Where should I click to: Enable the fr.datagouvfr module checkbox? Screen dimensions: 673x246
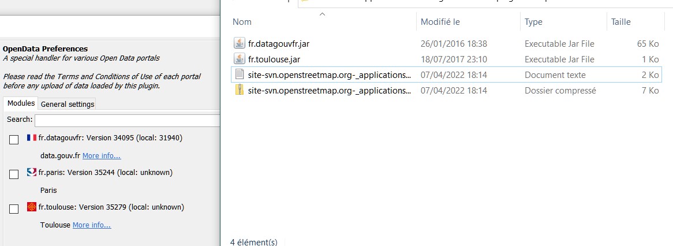coord(14,140)
